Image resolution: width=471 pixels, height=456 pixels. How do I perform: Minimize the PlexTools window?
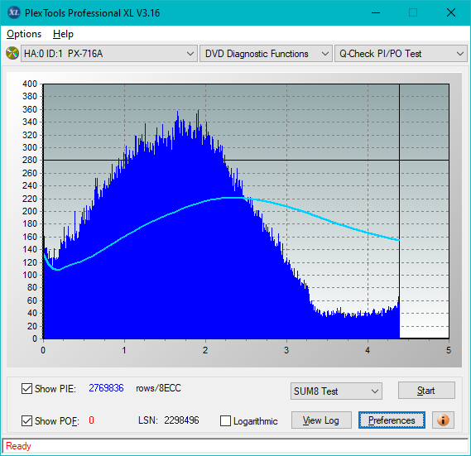[376, 12]
